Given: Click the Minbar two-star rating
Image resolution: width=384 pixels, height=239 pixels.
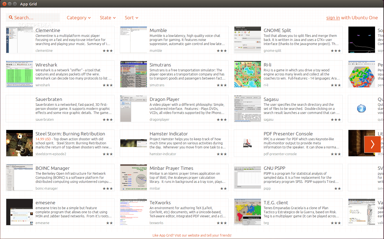Looking at the screenshot, I should tap(224, 189).
